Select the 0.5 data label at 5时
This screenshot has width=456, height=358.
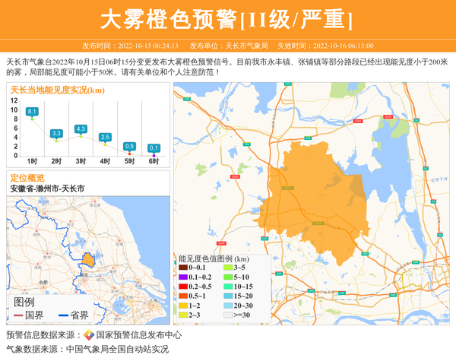pyautogui.click(x=129, y=147)
